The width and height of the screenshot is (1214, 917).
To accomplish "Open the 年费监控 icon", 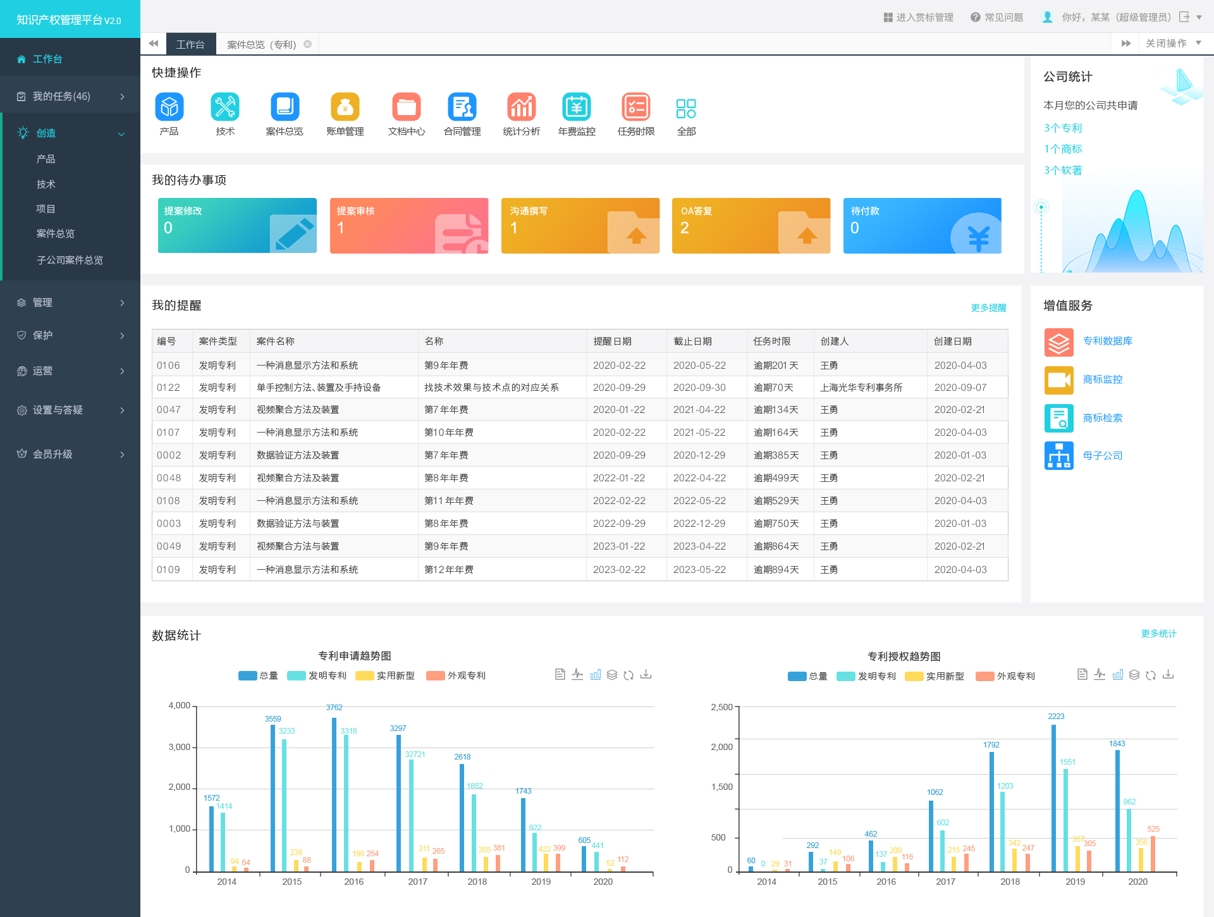I will [576, 107].
